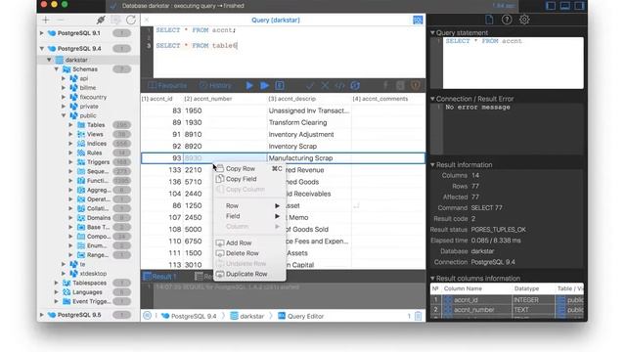The width and height of the screenshot is (626, 352).
Task: Click the checkmark commit icon
Action: click(x=310, y=85)
